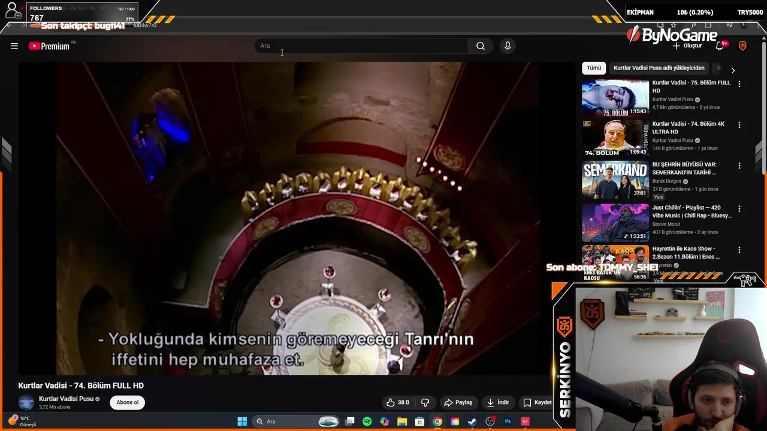
Task: Select the Tümü filter chip
Action: 594,68
